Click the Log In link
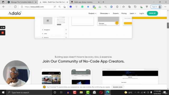 point(142,13)
